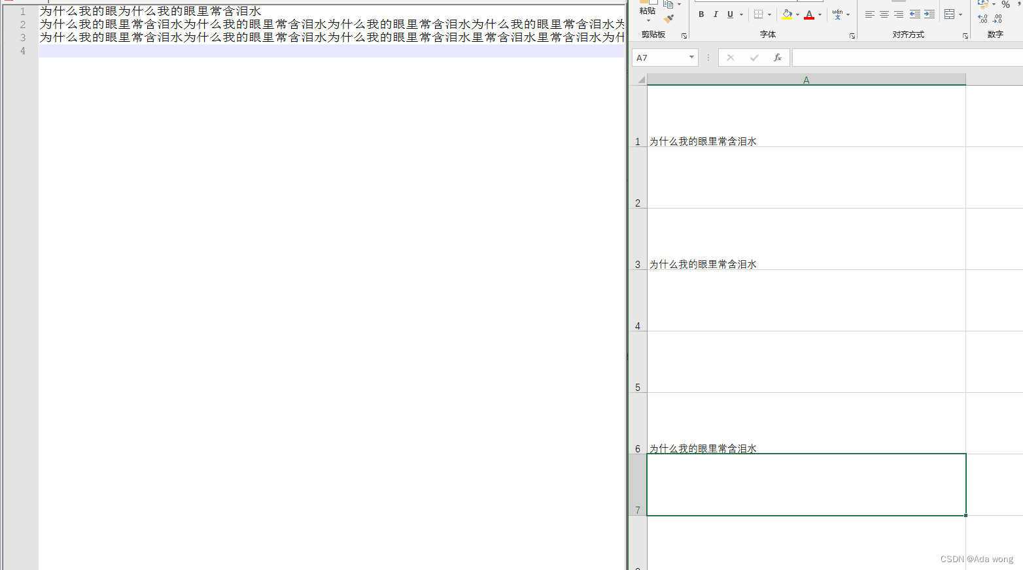Image resolution: width=1023 pixels, height=570 pixels.
Task: Select row 1 header in Excel
Action: (638, 116)
